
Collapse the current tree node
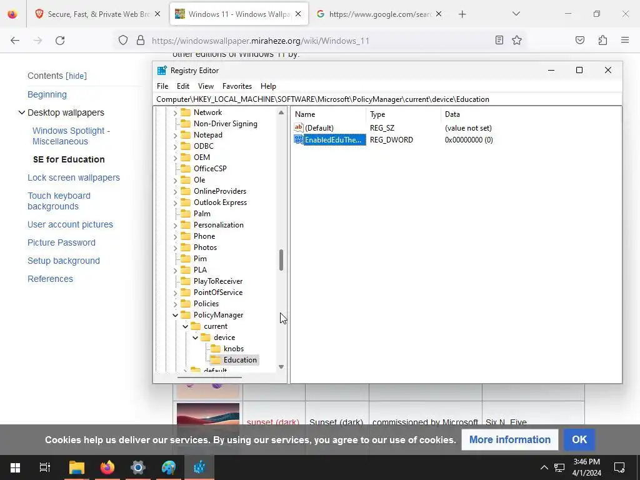(x=185, y=326)
